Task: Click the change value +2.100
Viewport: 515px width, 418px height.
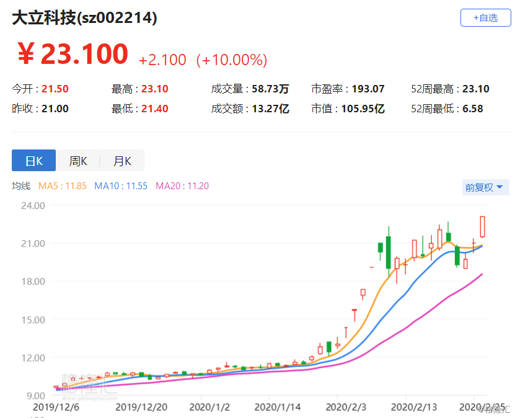Action: pos(162,60)
